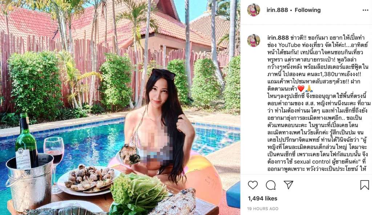Open the irin.888 username in the post header
The width and height of the screenshot is (372, 215).
click(277, 10)
